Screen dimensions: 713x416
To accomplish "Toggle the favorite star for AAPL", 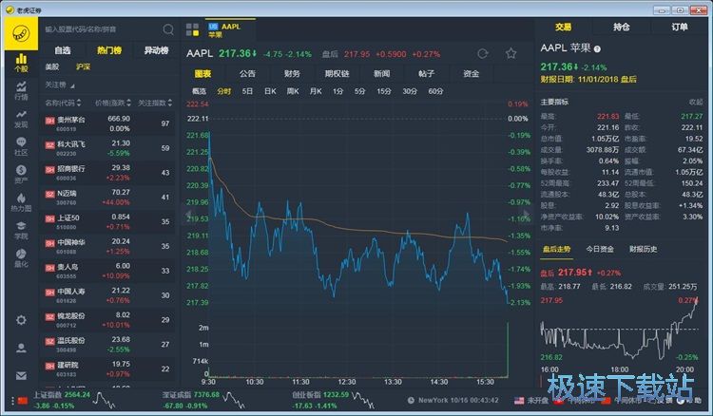I will [511, 54].
